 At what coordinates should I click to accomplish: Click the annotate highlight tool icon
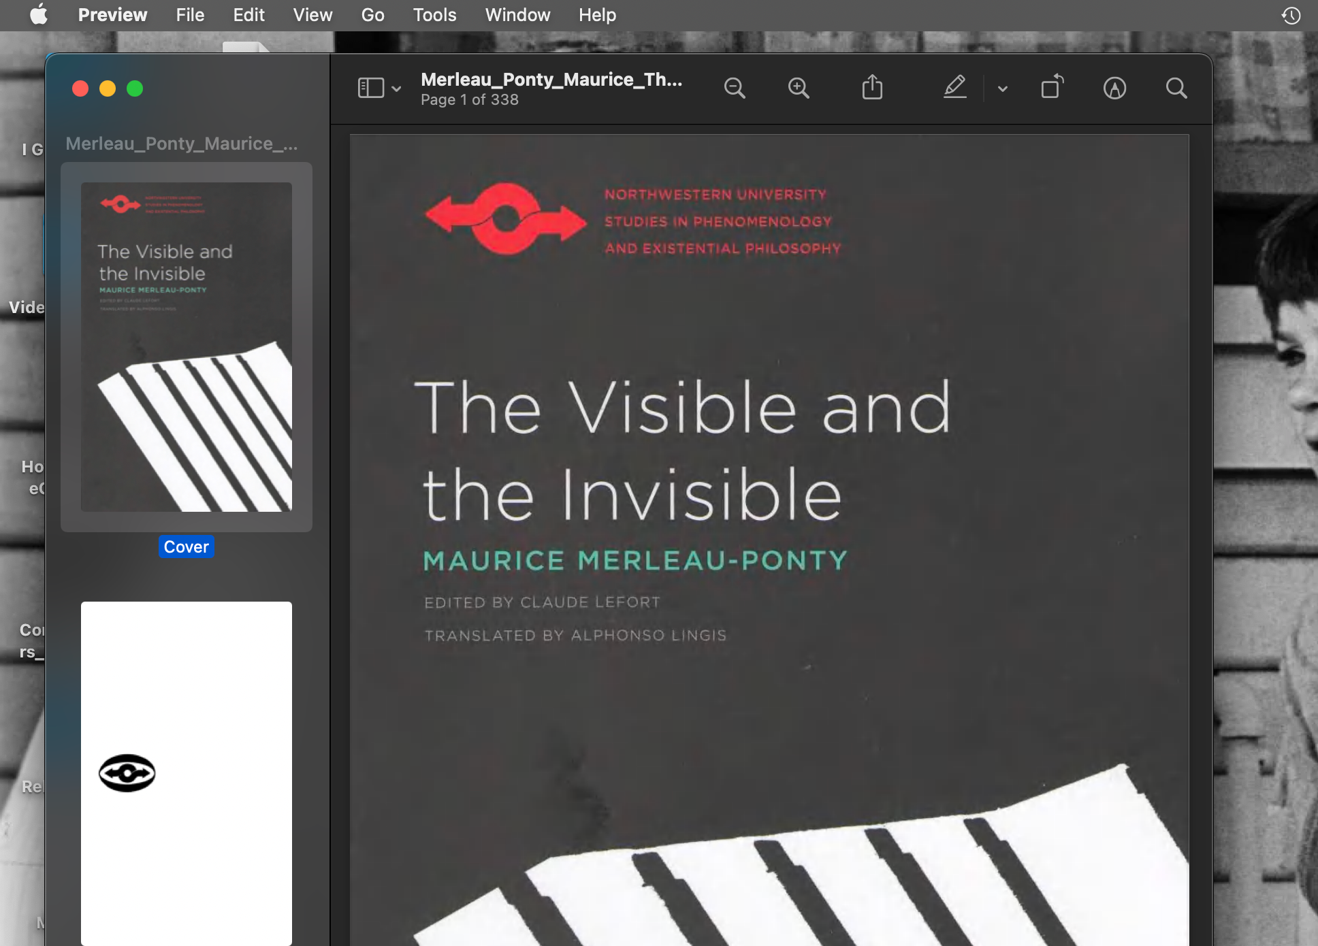click(954, 88)
